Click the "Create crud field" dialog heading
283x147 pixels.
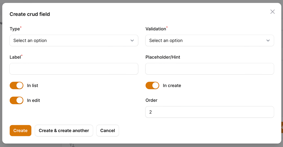[30, 14]
